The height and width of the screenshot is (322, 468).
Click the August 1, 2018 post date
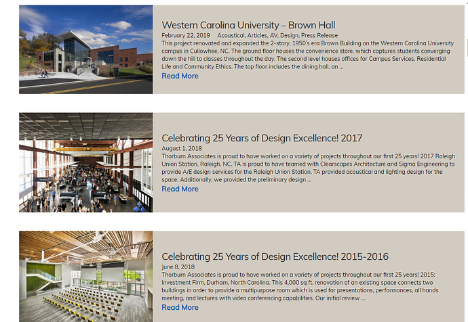(182, 148)
